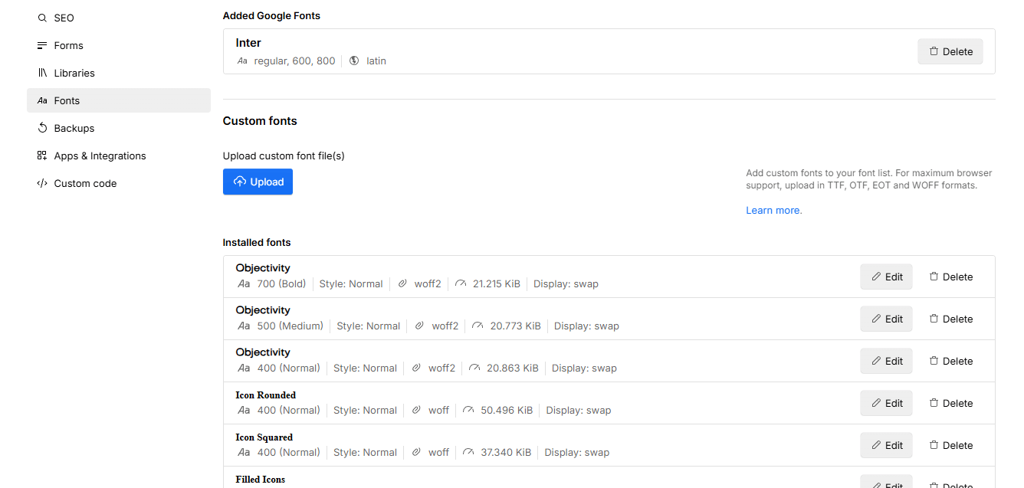This screenshot has width=1024, height=488.
Task: Delete the Objectivity 700 (Bold) font
Action: click(x=950, y=277)
